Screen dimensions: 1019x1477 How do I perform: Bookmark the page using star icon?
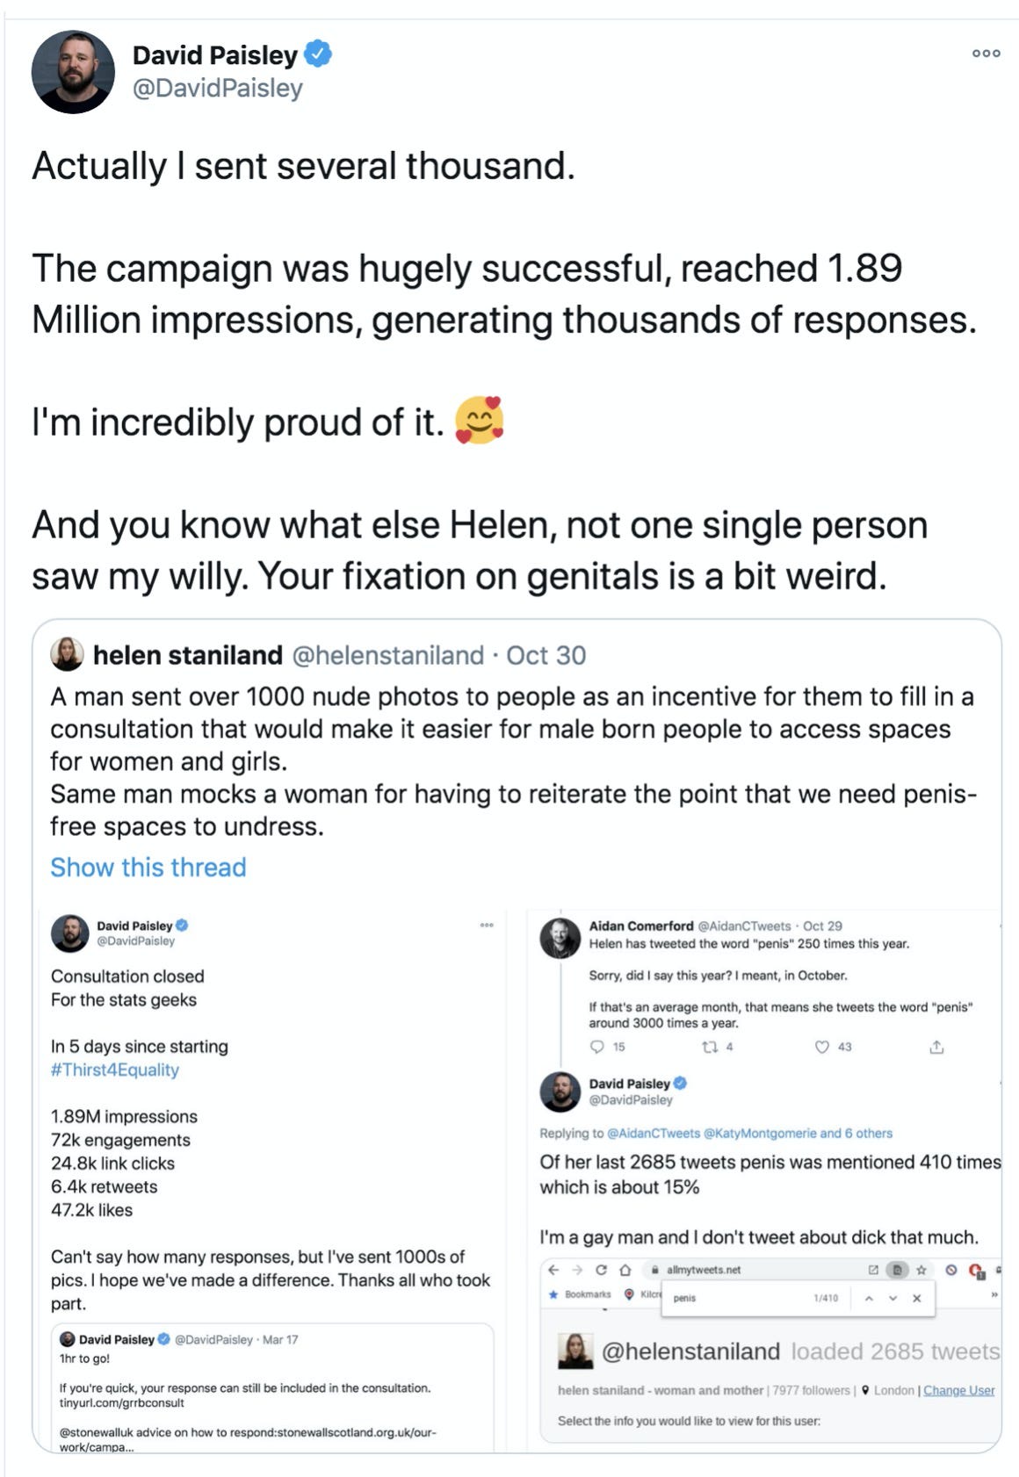921,1270
